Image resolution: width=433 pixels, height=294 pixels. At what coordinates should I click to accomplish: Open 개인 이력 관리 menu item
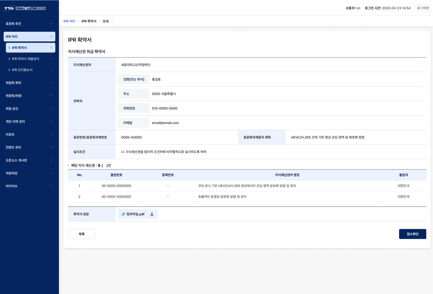(x=29, y=122)
